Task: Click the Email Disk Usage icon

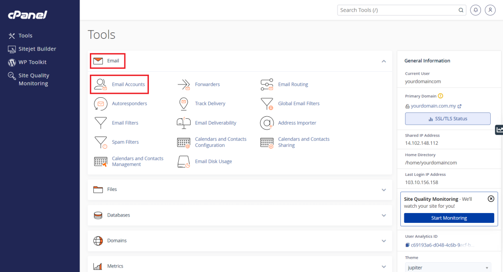Action: [x=183, y=162]
